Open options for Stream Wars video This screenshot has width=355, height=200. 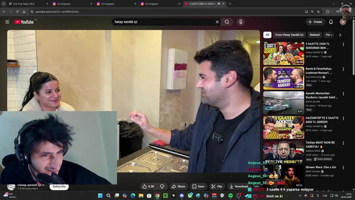coord(343,168)
